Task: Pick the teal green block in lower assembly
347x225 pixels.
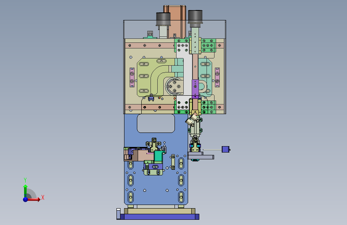Action: (x=158, y=156)
